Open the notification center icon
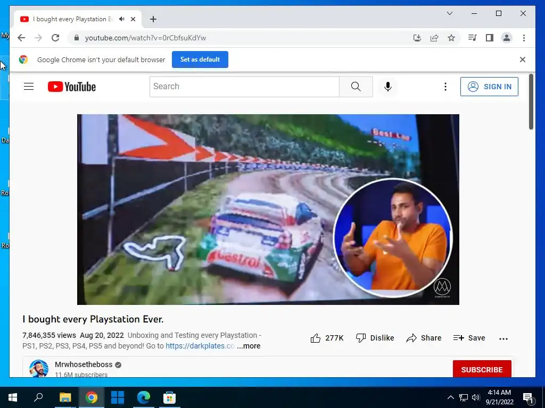 point(529,398)
